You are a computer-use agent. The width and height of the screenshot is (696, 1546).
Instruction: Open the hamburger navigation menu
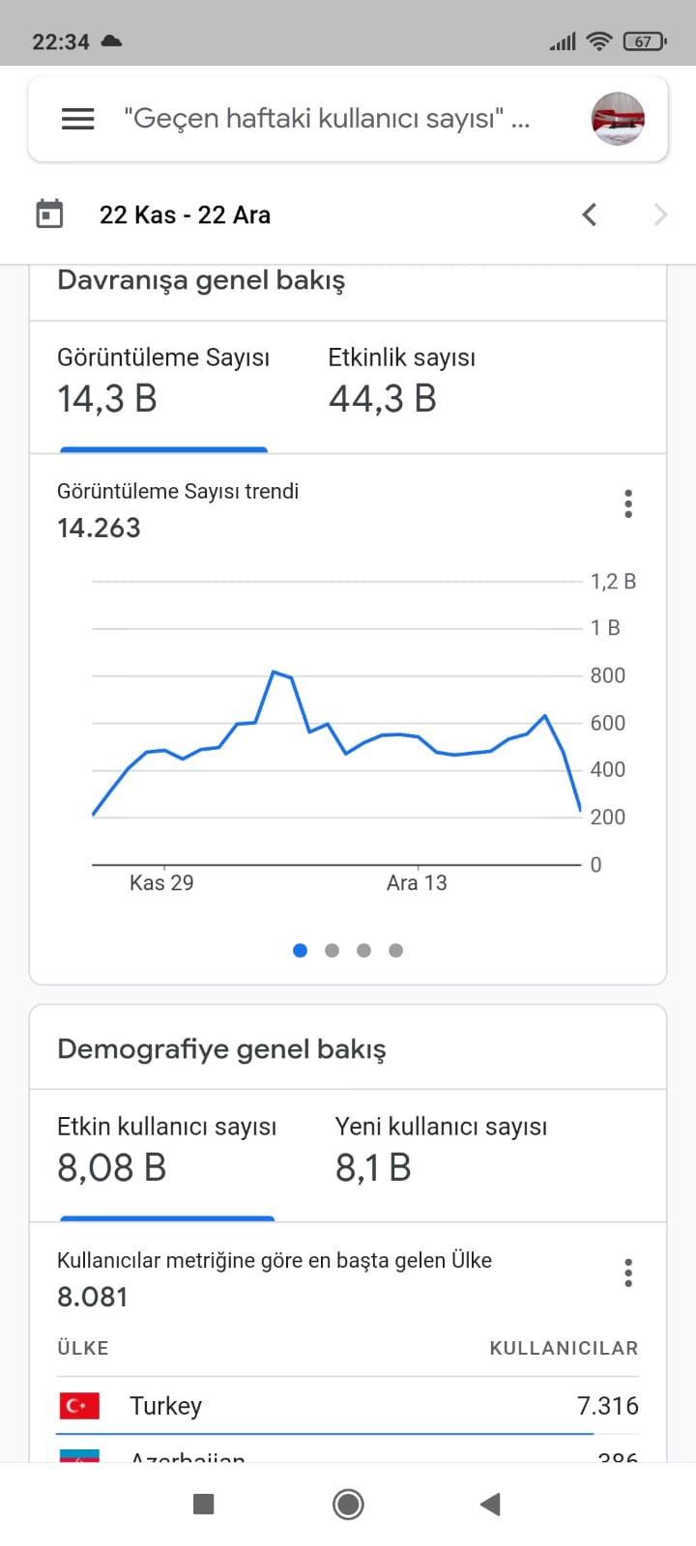(x=78, y=119)
